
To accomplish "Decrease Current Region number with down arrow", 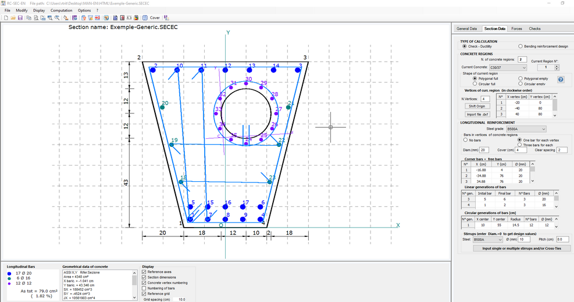I will [x=557, y=69].
